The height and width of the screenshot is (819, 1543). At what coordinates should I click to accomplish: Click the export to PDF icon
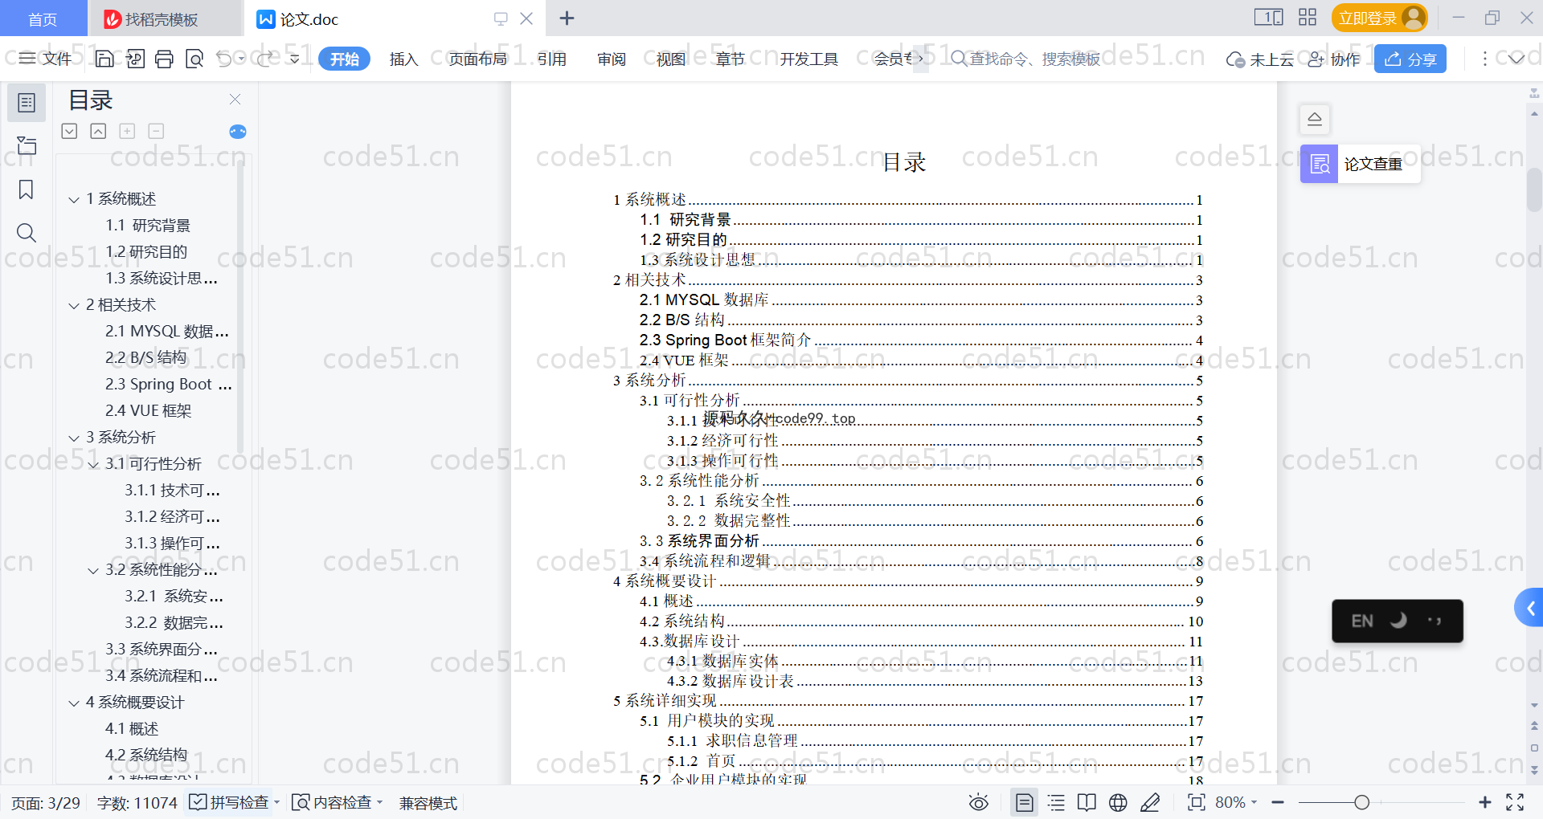tap(135, 59)
